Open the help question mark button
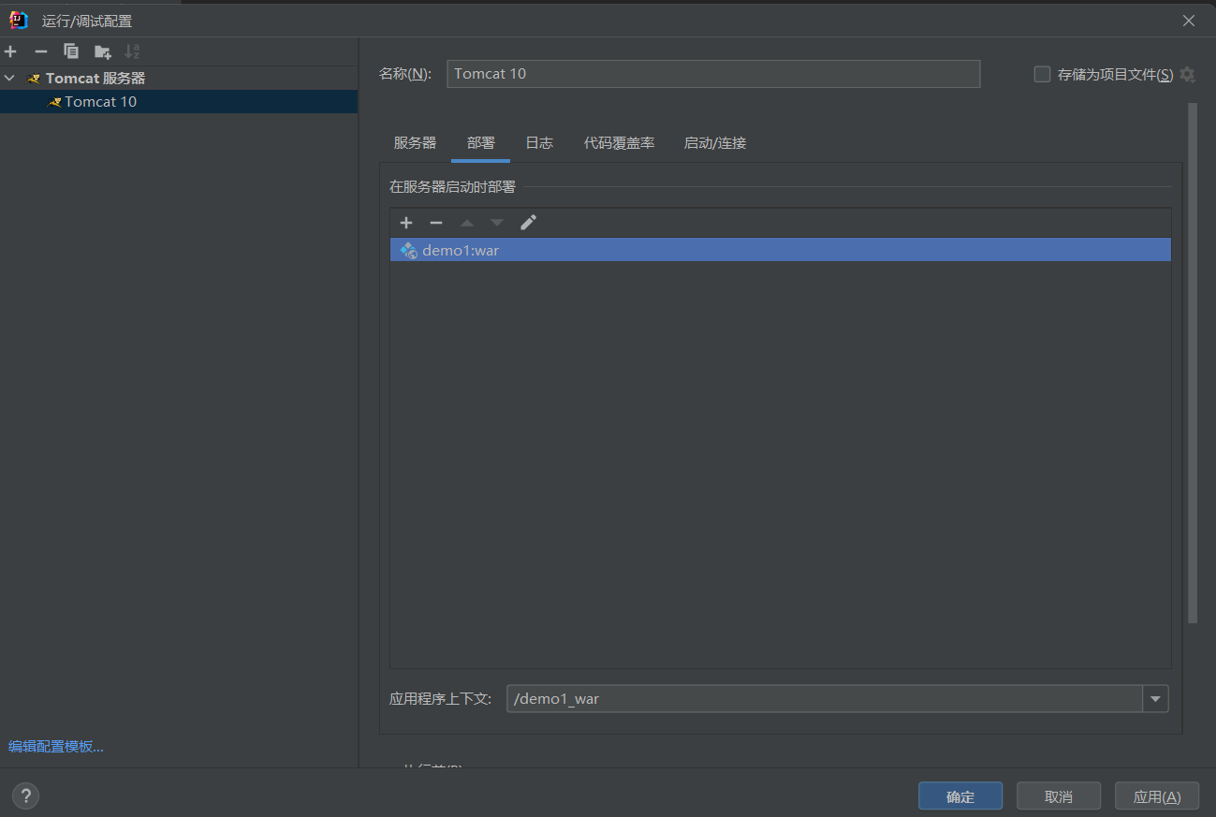The width and height of the screenshot is (1216, 817). click(x=25, y=796)
